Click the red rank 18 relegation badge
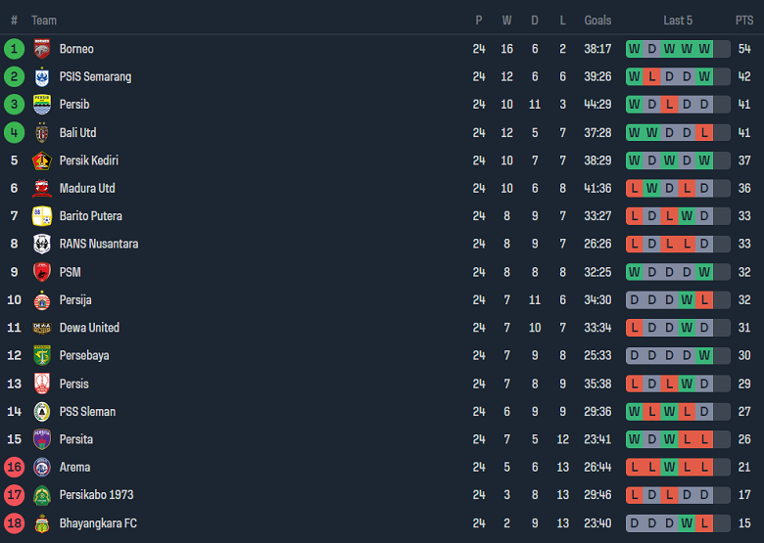This screenshot has width=764, height=543. (14, 523)
